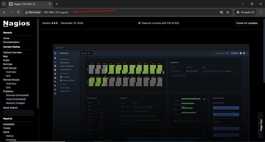Open the Availability report
This screenshot has width=265, height=142.
[9, 124]
